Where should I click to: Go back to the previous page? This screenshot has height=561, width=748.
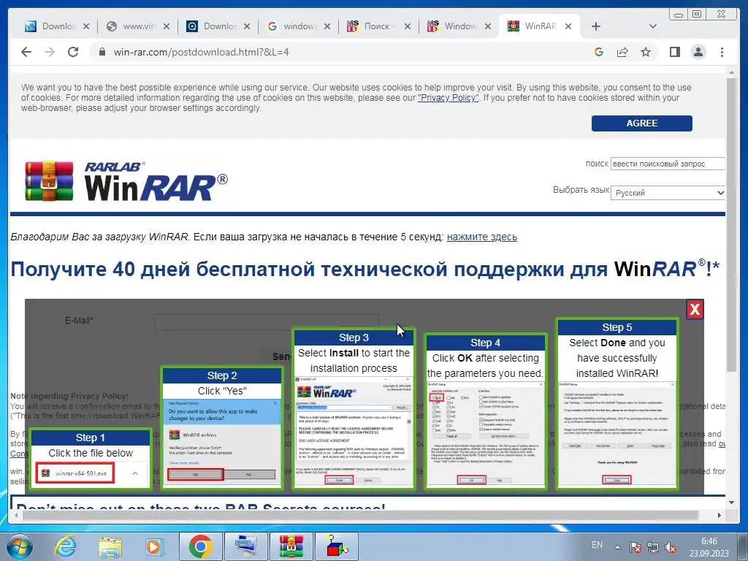click(26, 52)
